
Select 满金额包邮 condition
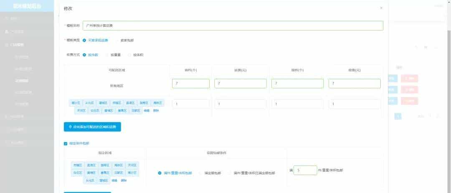tap(210, 173)
